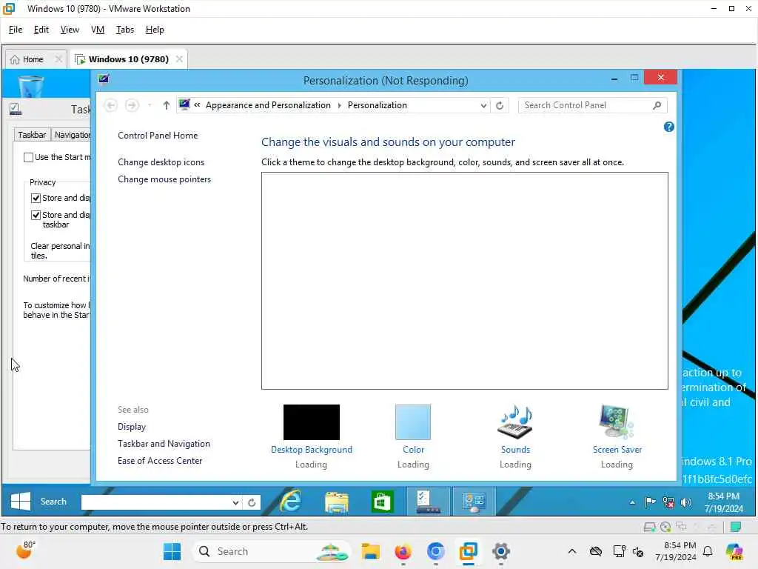The height and width of the screenshot is (569, 758).
Task: Open File Explorer on guest taskbar
Action: pyautogui.click(x=337, y=502)
